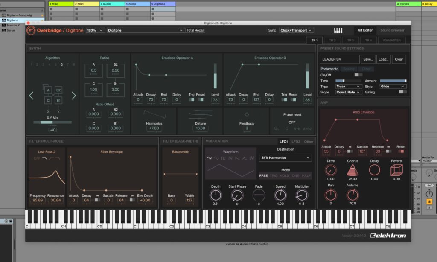Toggle the Portamento On/Off switch

coord(358,75)
